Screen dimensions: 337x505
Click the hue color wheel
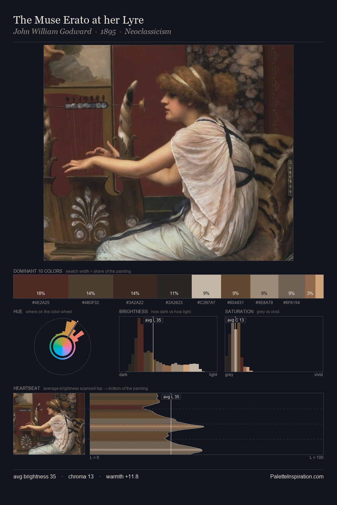point(62,346)
